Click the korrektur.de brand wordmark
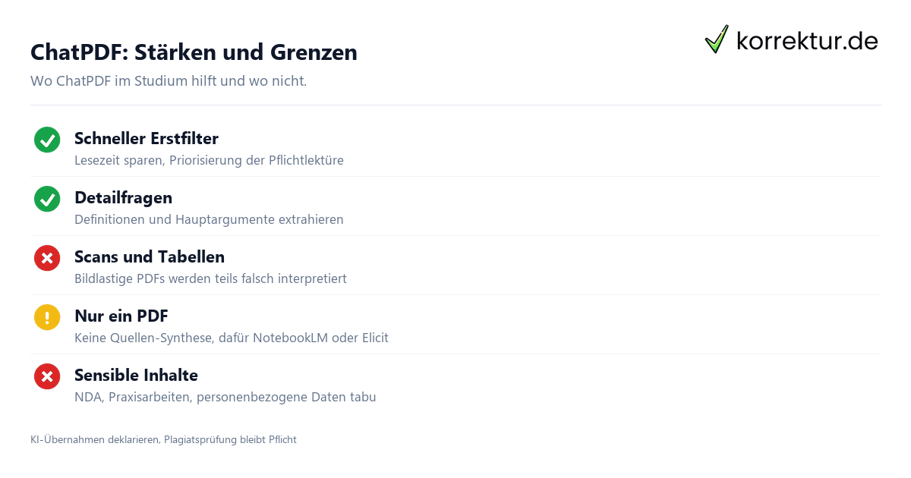 [807, 41]
